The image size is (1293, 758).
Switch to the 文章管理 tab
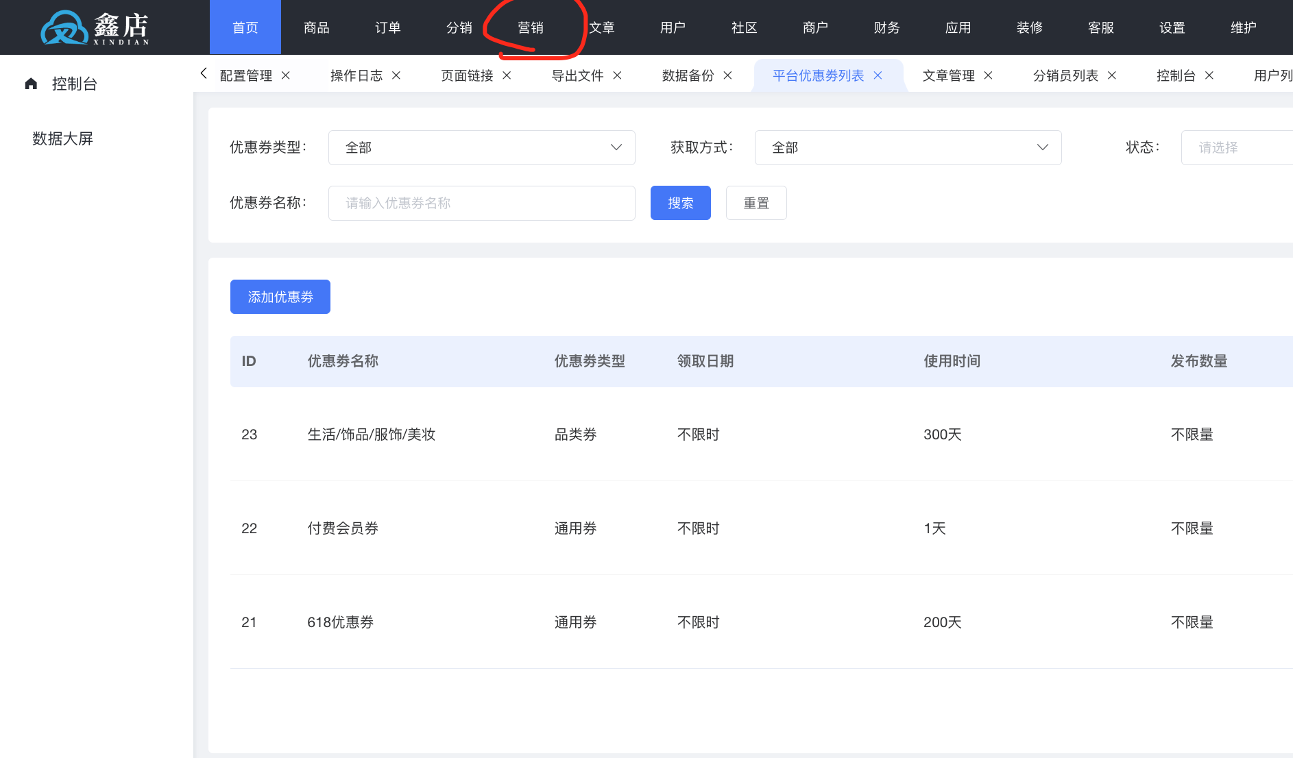[948, 75]
